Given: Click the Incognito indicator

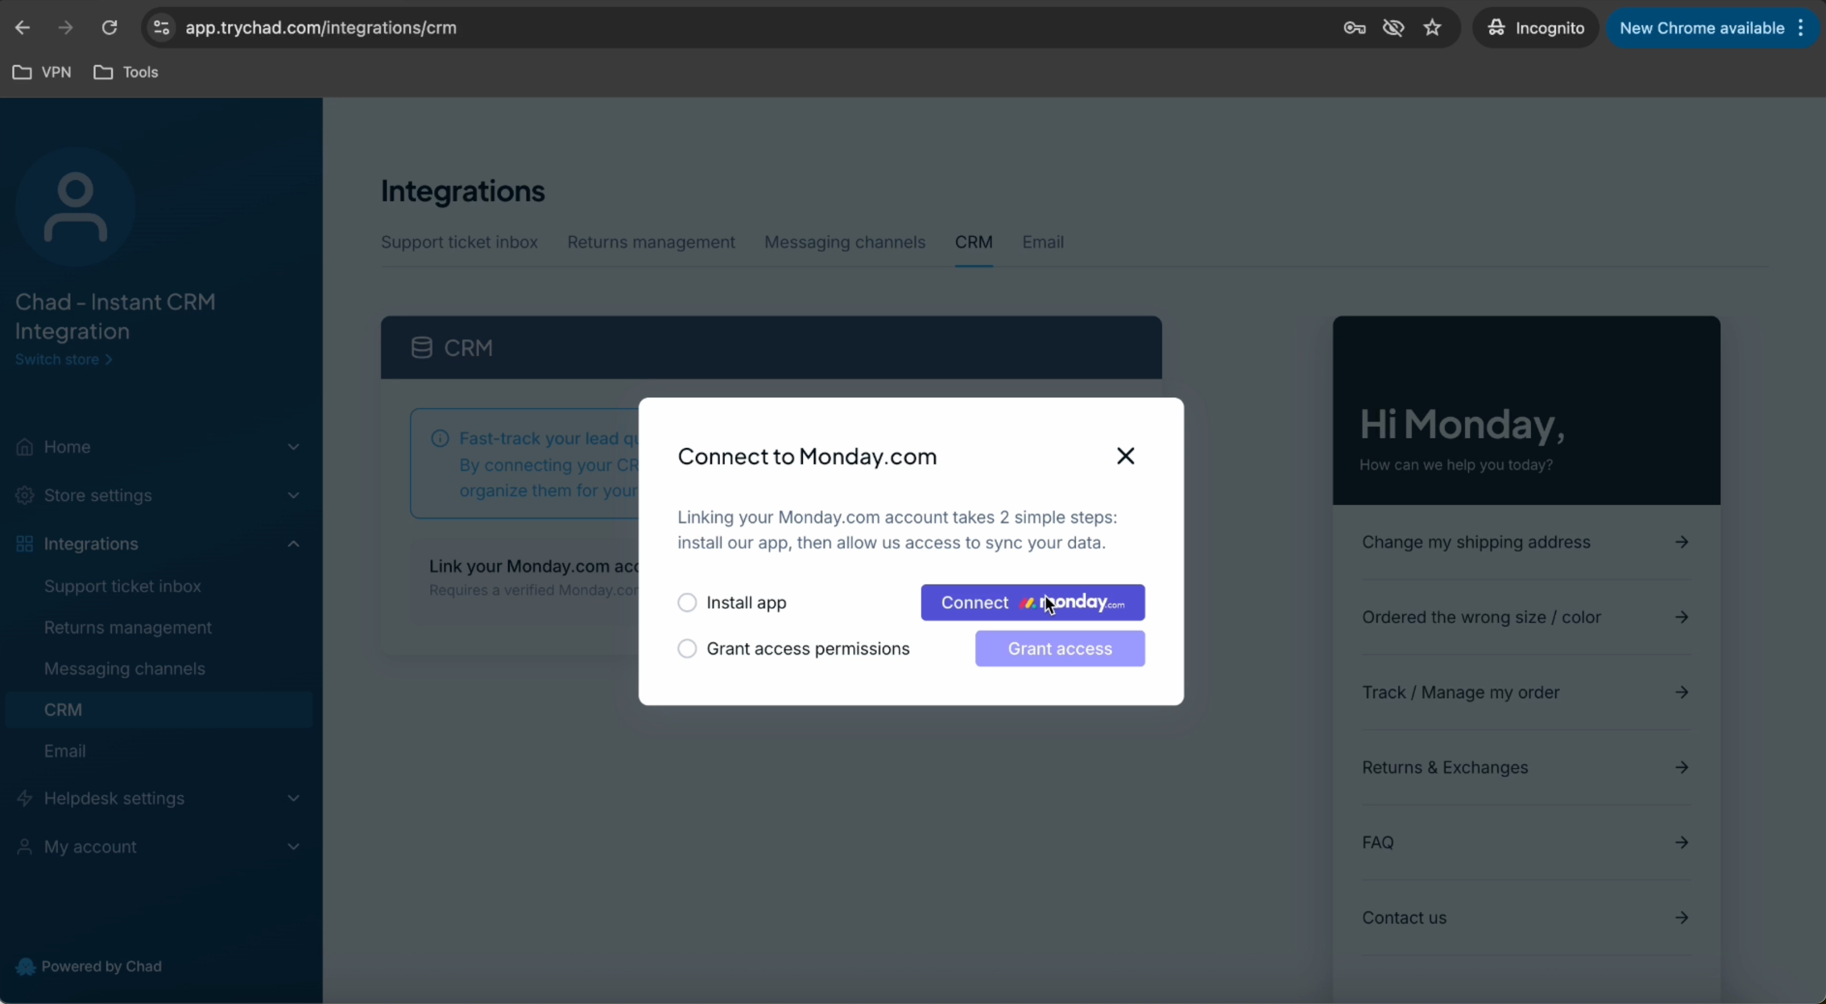Looking at the screenshot, I should coord(1536,27).
